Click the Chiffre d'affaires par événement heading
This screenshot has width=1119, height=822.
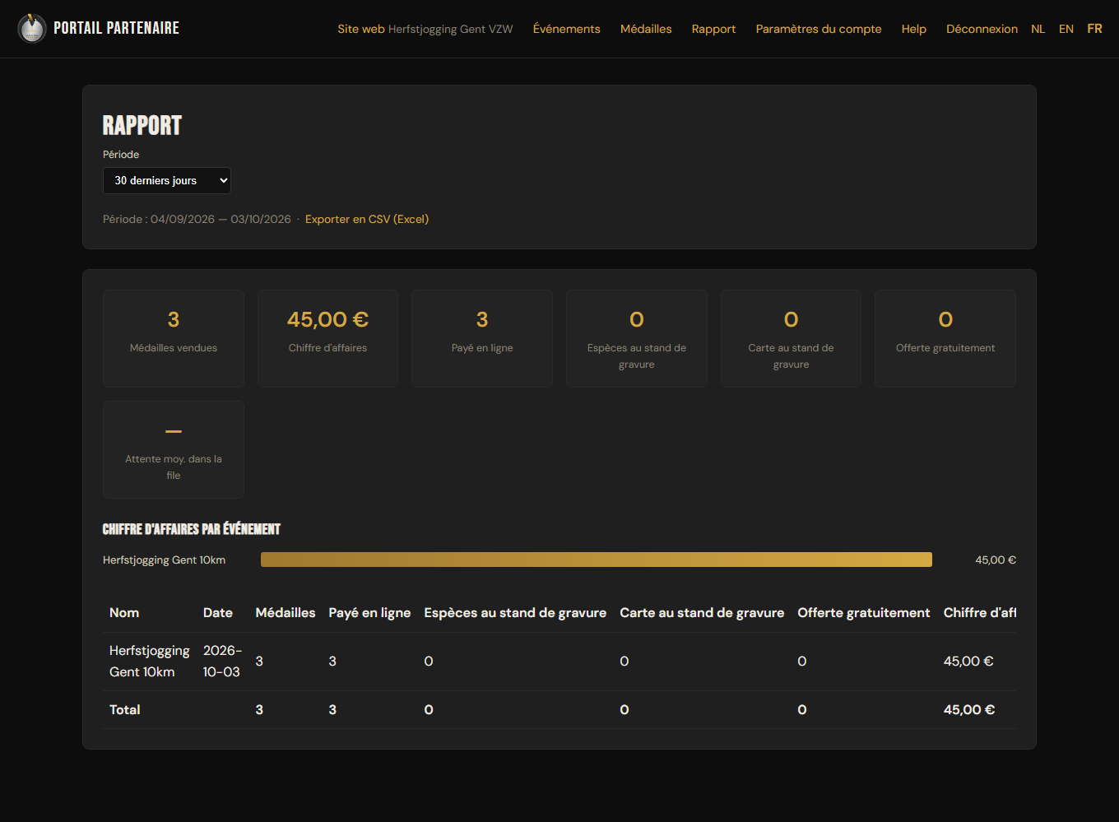(192, 529)
